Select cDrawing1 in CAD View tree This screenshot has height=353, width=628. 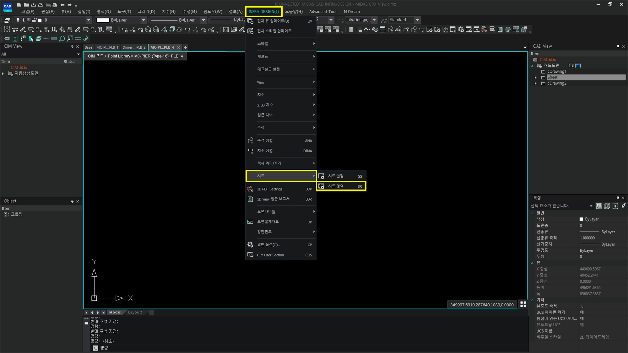tap(557, 72)
